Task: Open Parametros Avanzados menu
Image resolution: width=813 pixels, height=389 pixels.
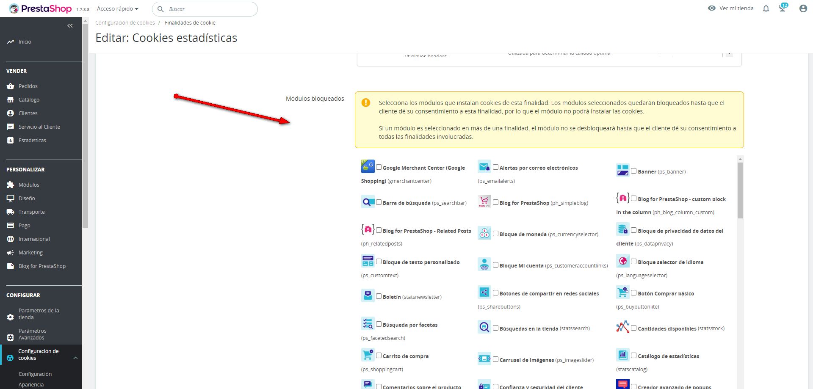Action: click(x=33, y=334)
